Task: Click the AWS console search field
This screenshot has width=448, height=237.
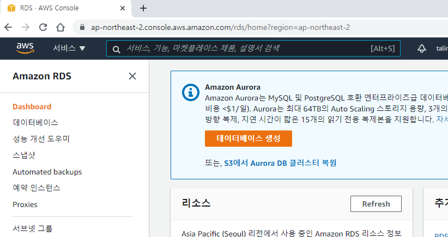Action: [x=253, y=48]
